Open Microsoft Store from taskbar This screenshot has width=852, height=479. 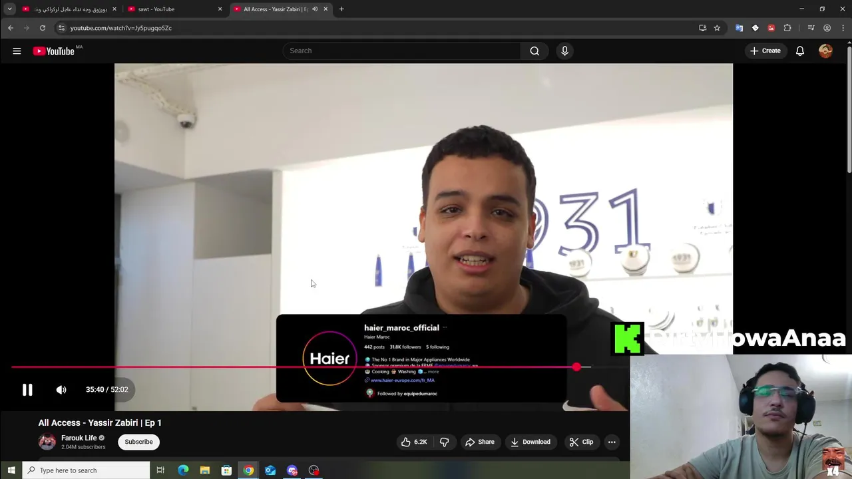pyautogui.click(x=226, y=470)
